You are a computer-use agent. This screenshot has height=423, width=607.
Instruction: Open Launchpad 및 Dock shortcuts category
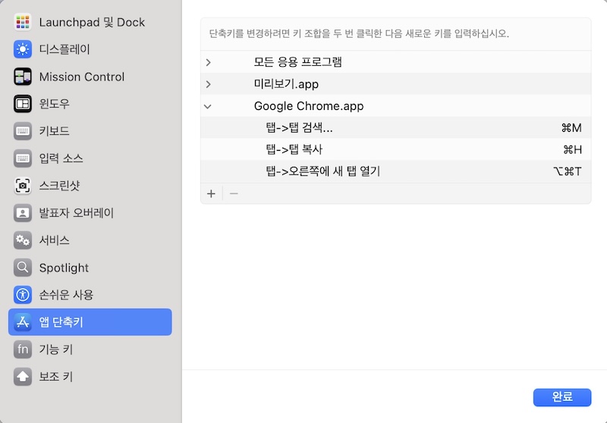coord(92,22)
